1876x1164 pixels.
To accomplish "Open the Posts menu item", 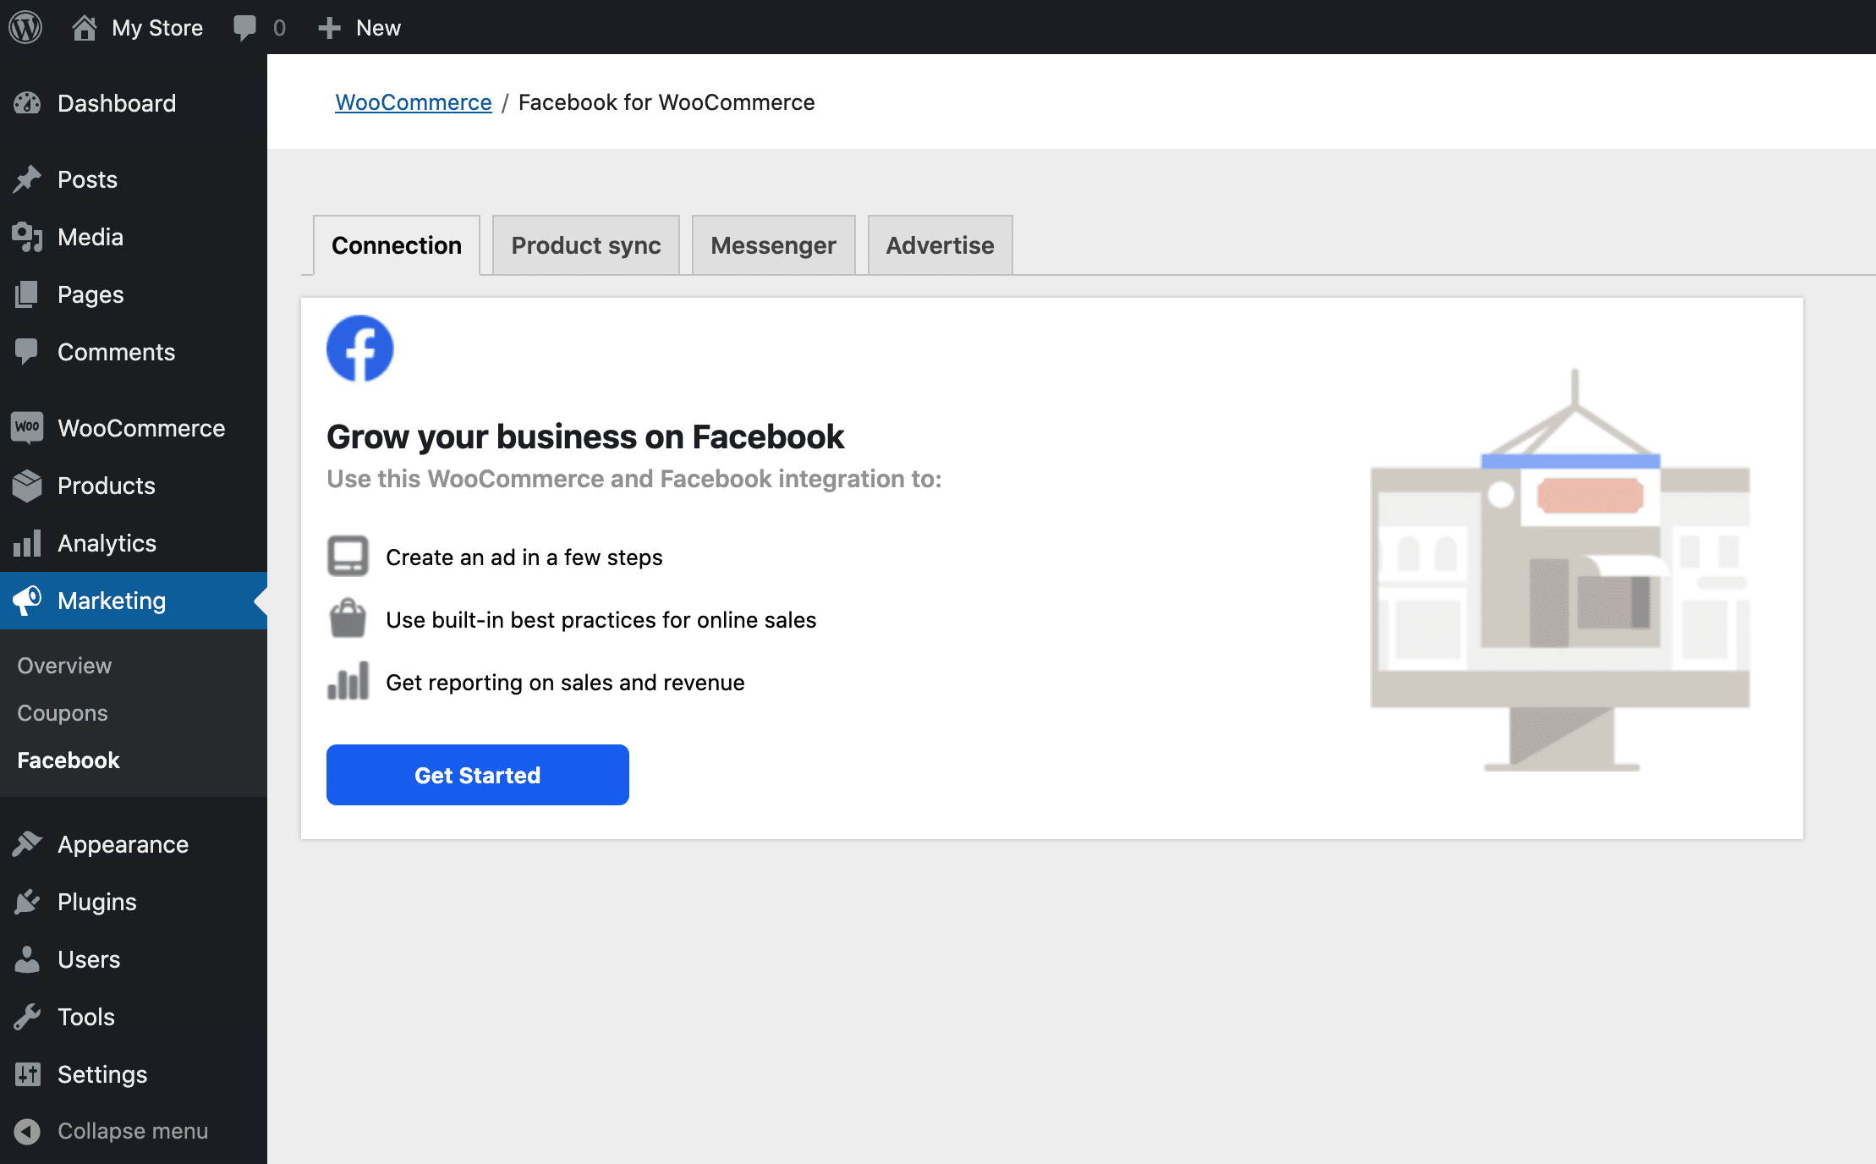I will (134, 179).
